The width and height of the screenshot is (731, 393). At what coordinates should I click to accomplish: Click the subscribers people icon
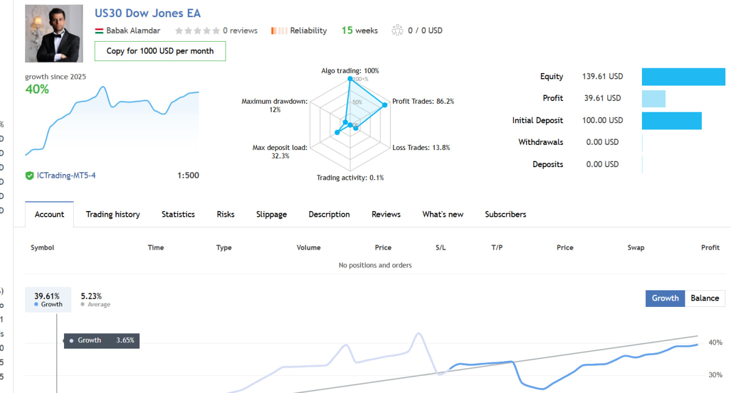click(397, 31)
